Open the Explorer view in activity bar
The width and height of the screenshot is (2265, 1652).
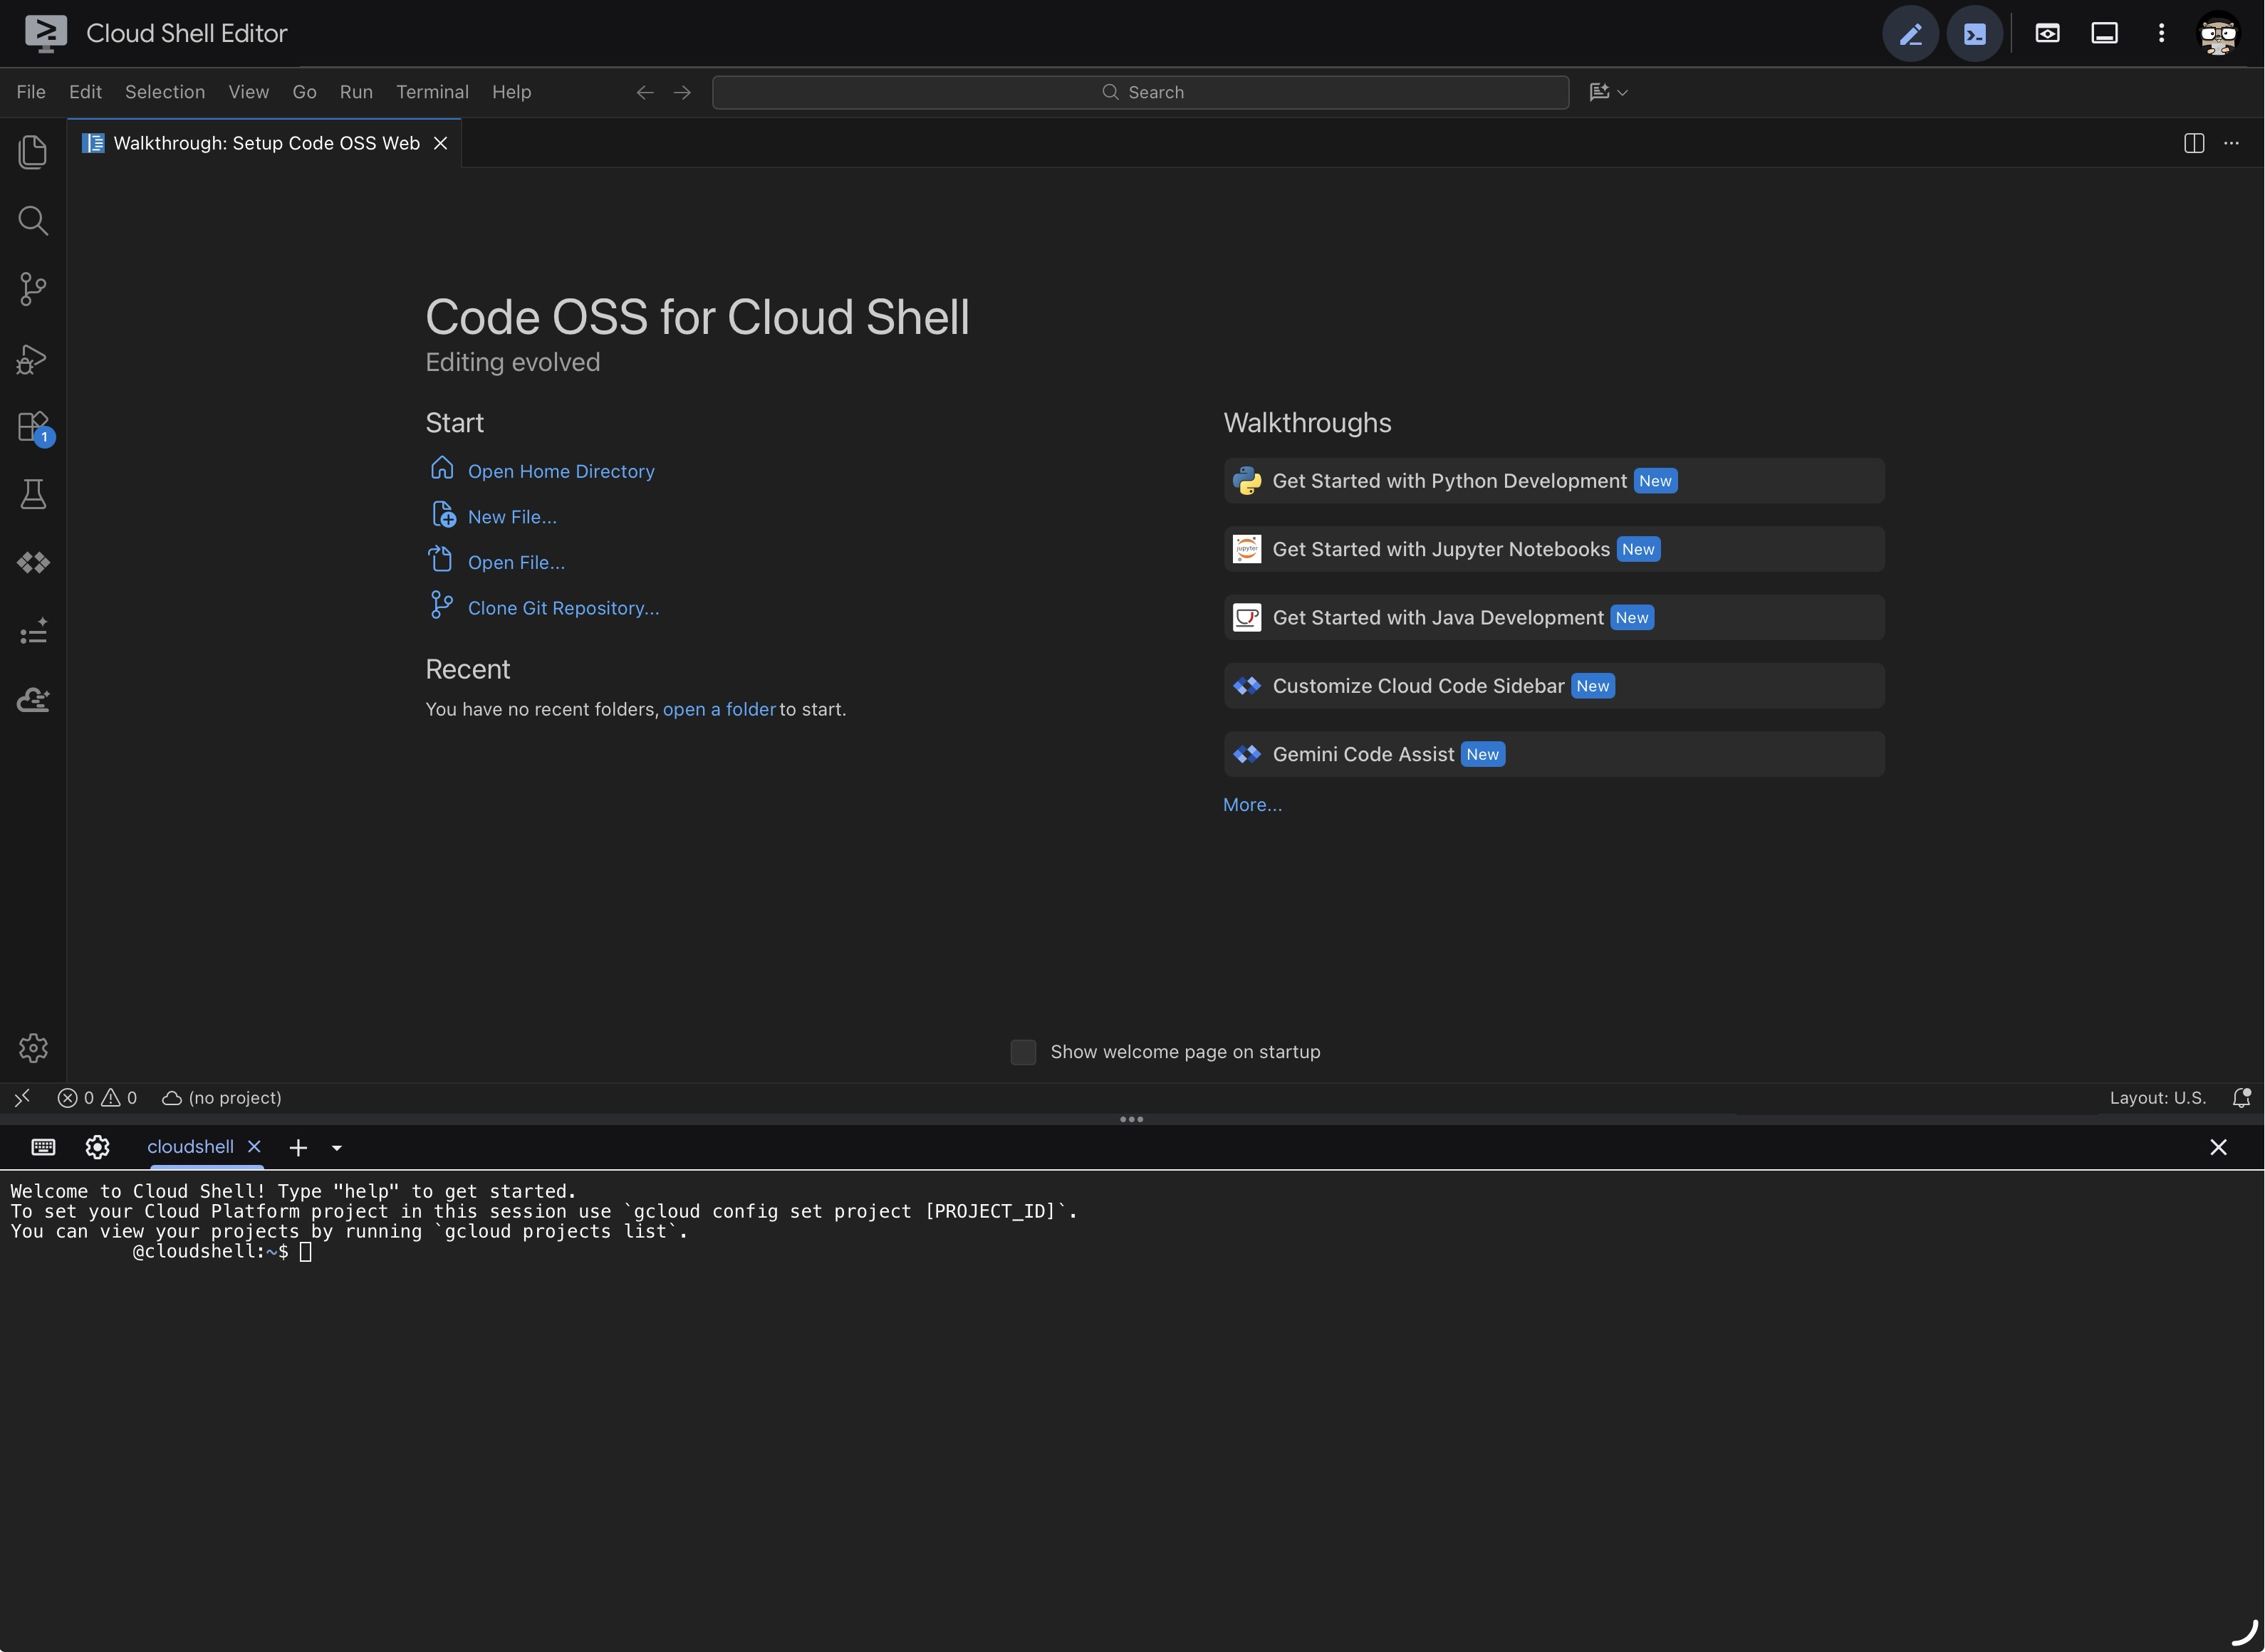(33, 152)
